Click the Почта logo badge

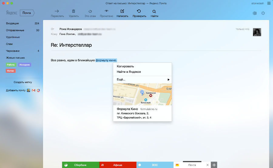pos(27,13)
